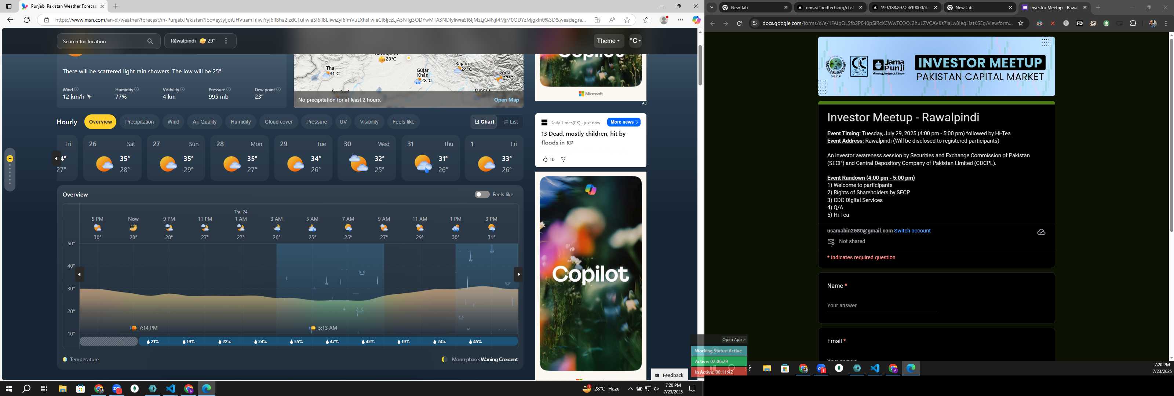
Task: Open the Theme dropdown
Action: (x=608, y=41)
